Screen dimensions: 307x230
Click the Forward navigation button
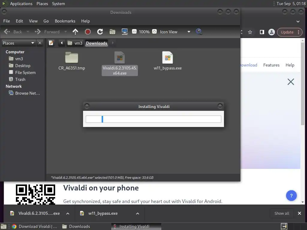[47, 32]
